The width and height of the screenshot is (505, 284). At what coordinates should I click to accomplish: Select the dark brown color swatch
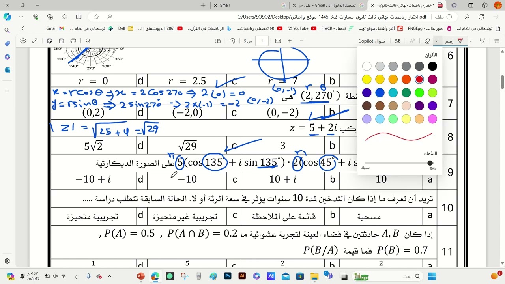point(367,106)
